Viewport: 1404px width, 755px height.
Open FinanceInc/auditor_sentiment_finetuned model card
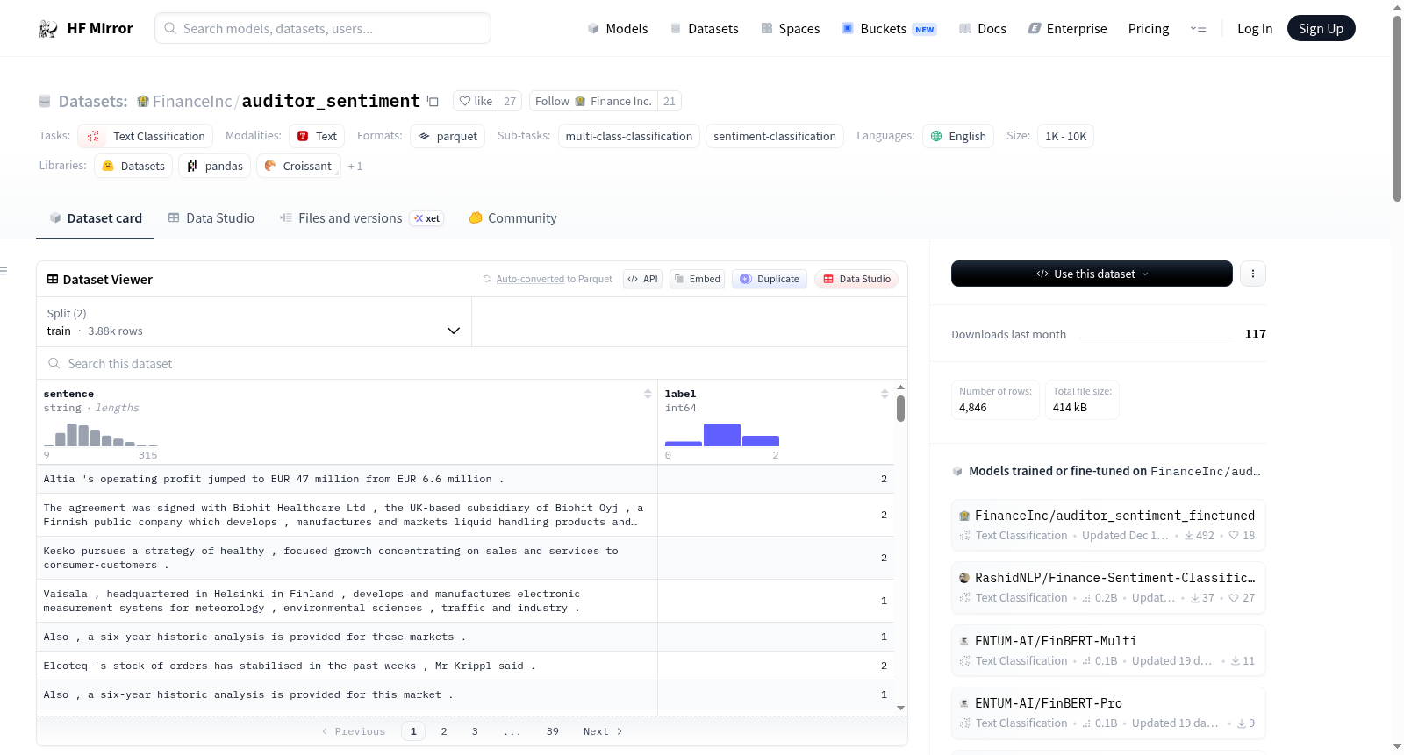(x=1108, y=524)
